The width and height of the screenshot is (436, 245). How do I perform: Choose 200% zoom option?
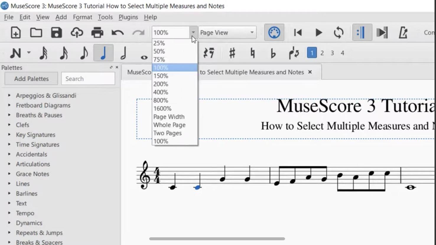click(175, 84)
